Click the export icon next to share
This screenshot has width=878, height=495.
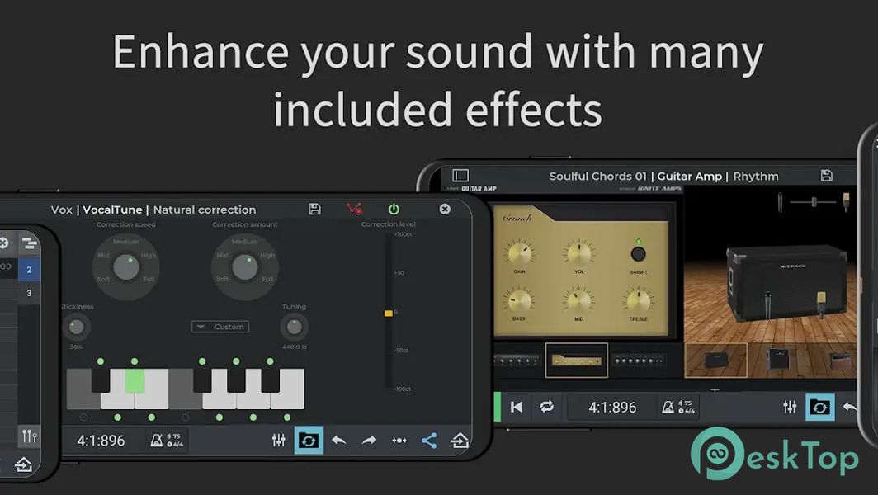click(460, 441)
